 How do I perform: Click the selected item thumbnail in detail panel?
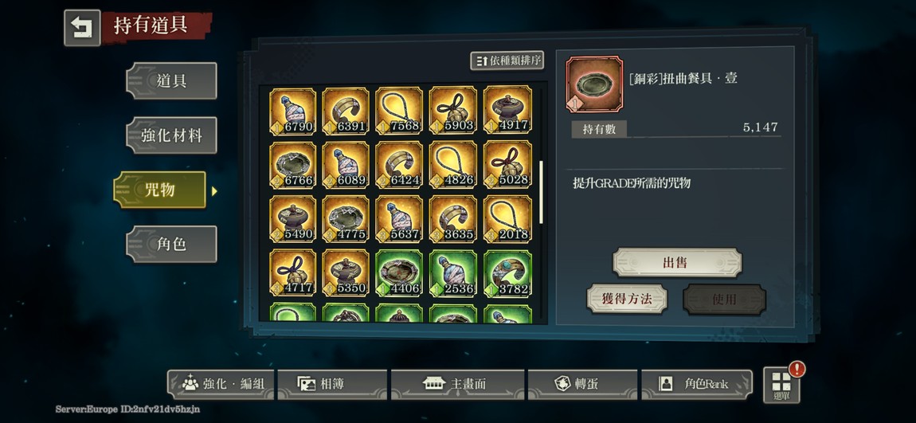(x=594, y=84)
